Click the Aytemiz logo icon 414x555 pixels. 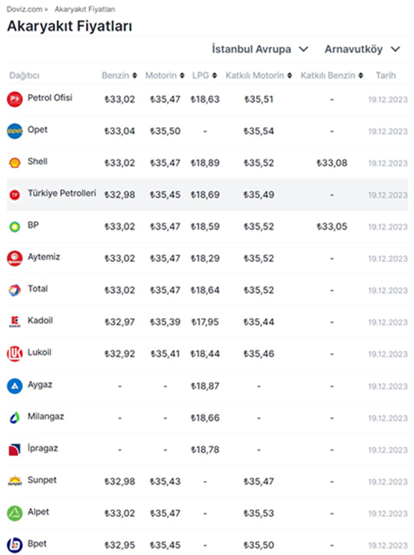pos(14,258)
